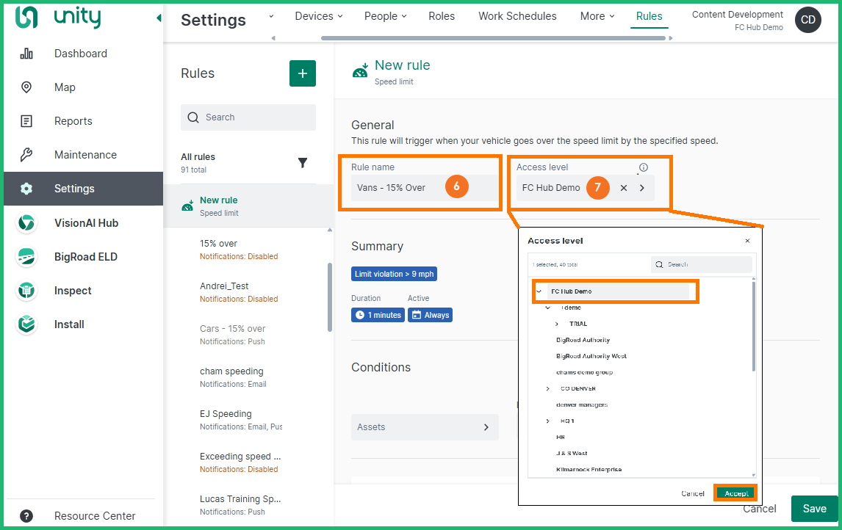This screenshot has width=842, height=530.
Task: Launch BigRoad ELD from the sidebar
Action: pyautogui.click(x=26, y=257)
